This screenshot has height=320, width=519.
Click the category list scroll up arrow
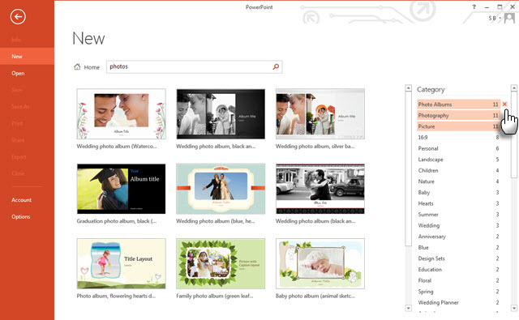click(513, 88)
